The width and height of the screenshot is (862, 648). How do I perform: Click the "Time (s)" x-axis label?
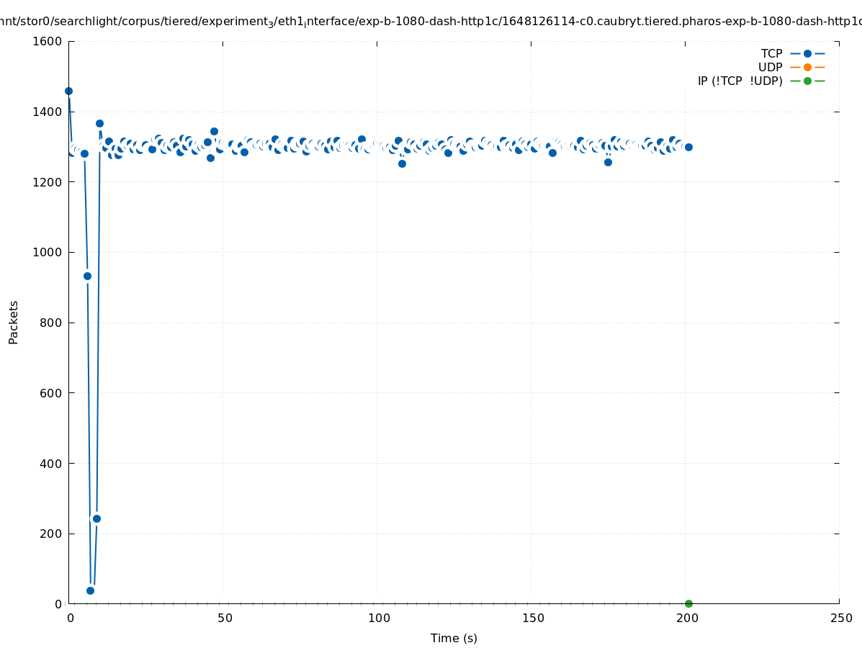pos(454,638)
